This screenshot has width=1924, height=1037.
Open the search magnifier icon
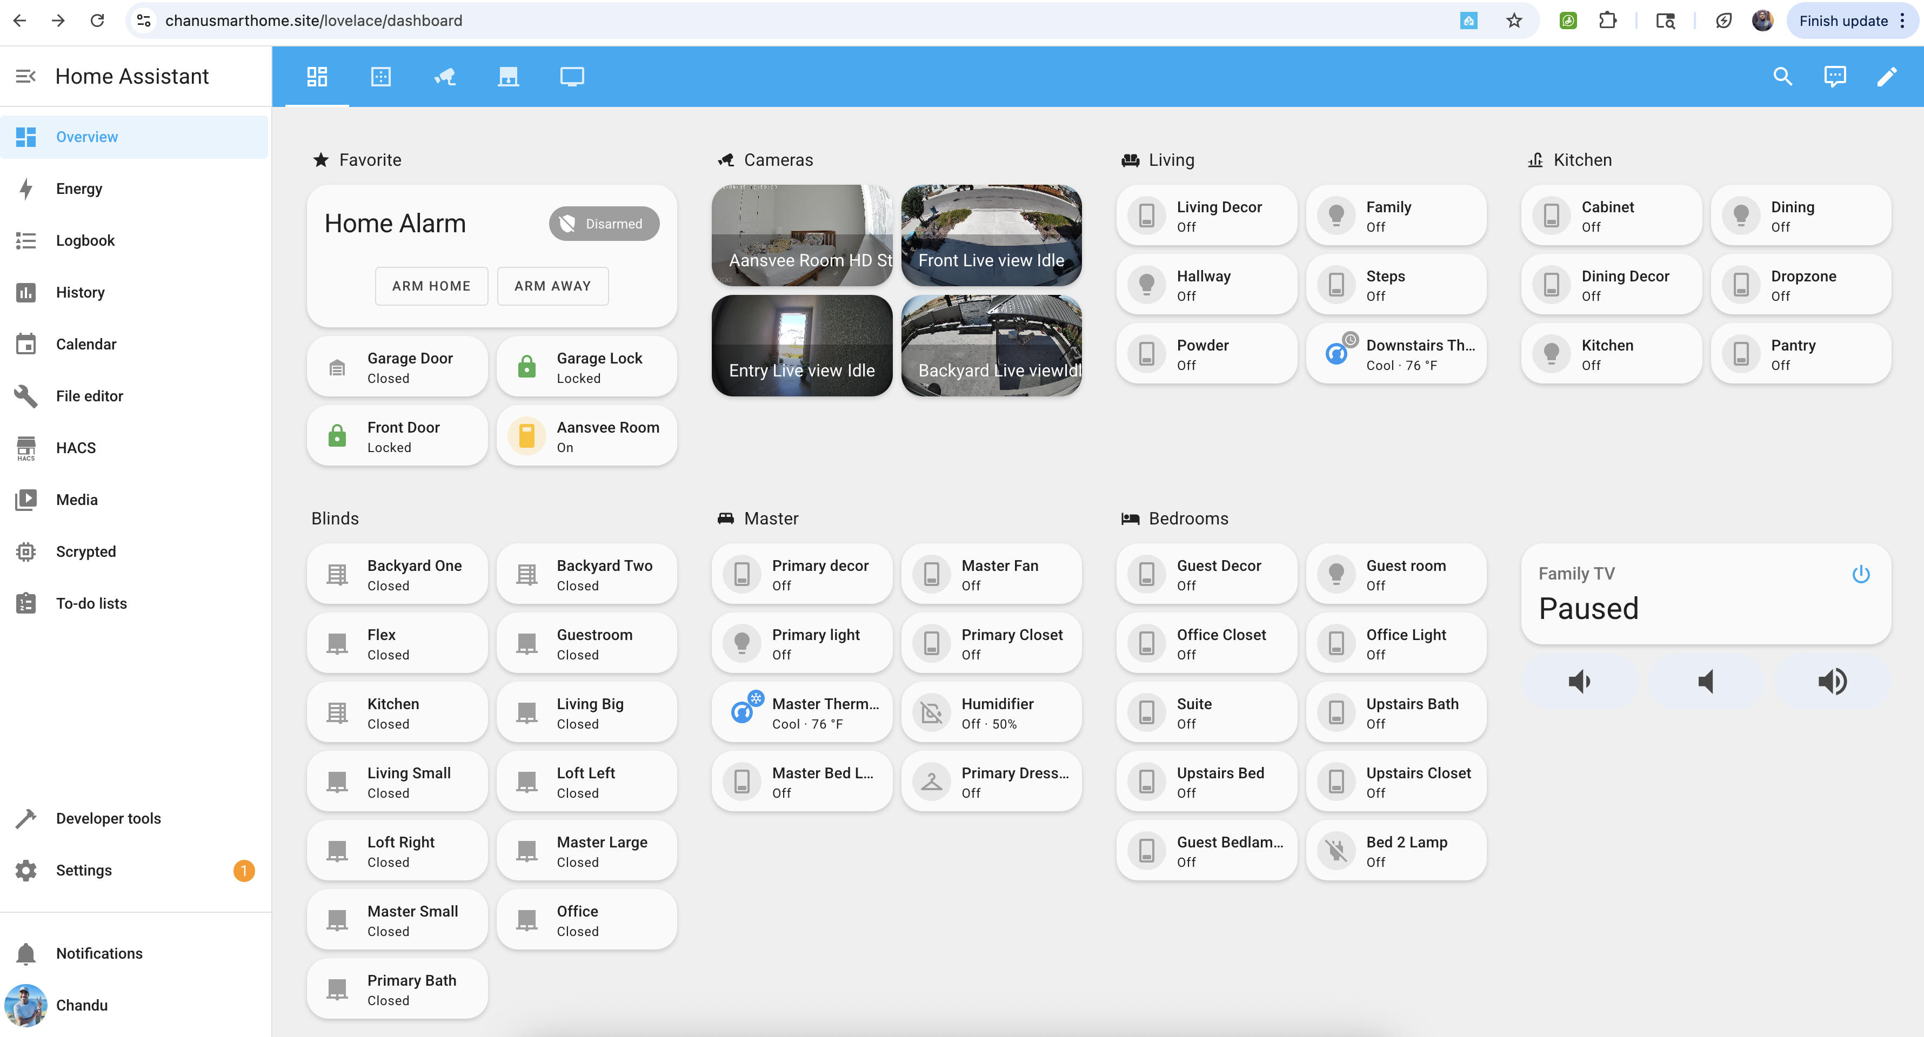1783,77
